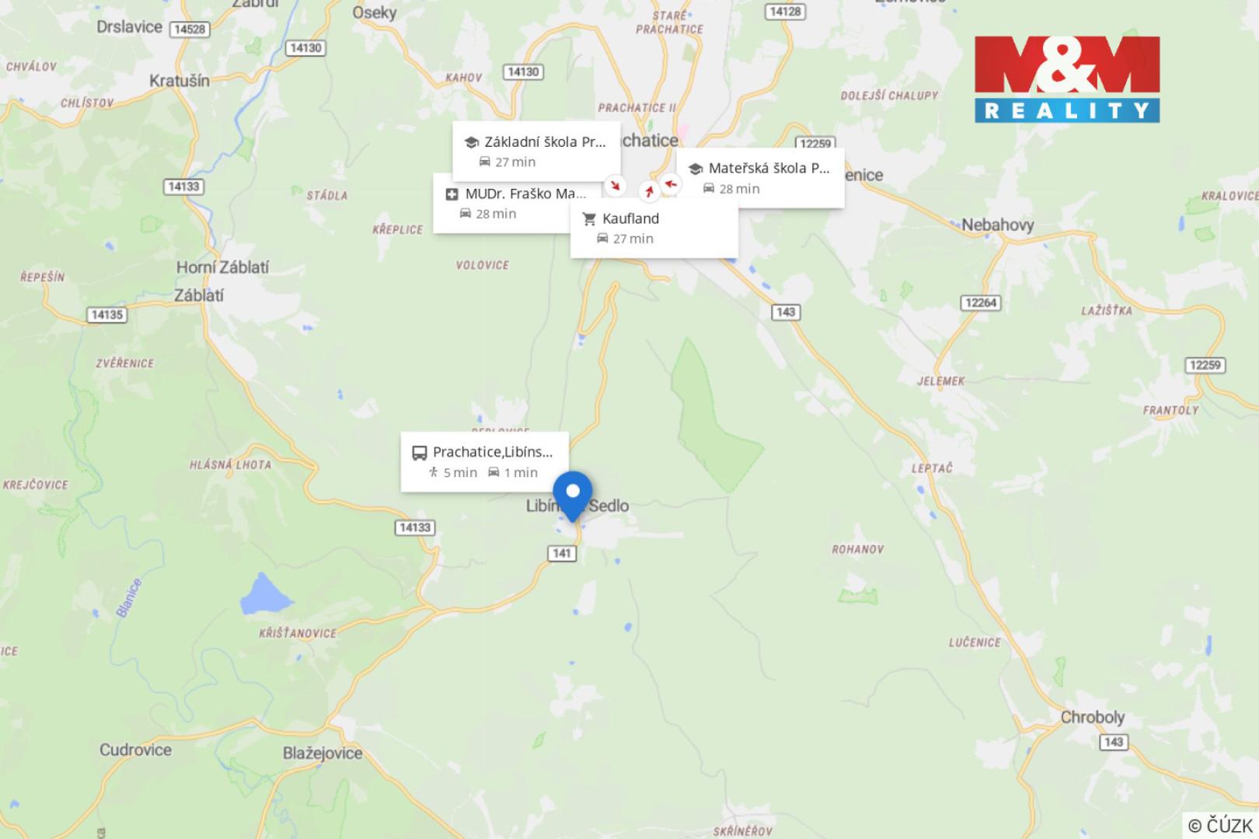Select the Mateřská škola graduation cap icon
This screenshot has height=839, width=1259.
(x=695, y=169)
